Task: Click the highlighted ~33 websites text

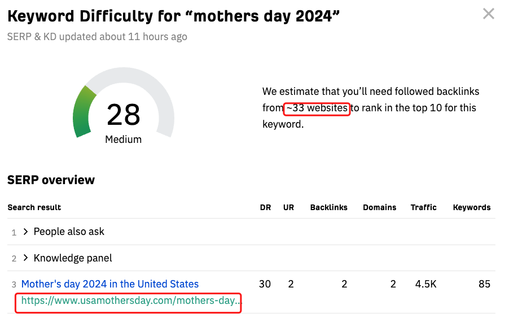Action: tap(317, 107)
